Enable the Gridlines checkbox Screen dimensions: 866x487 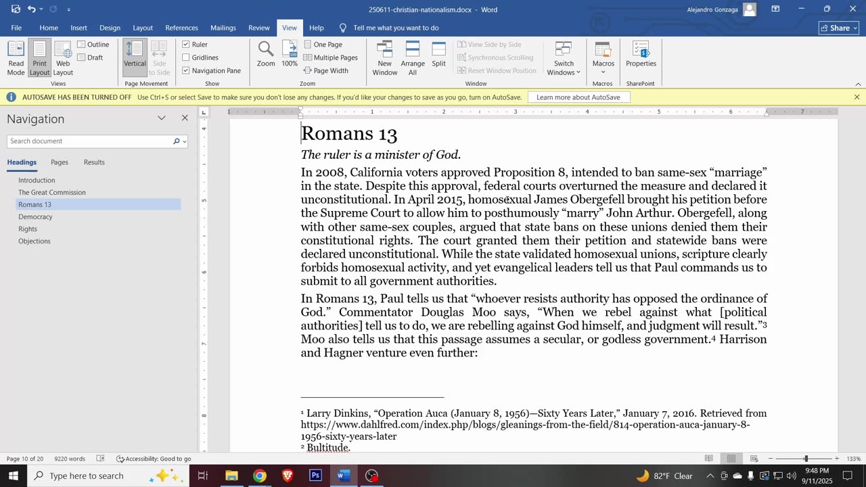coord(186,57)
